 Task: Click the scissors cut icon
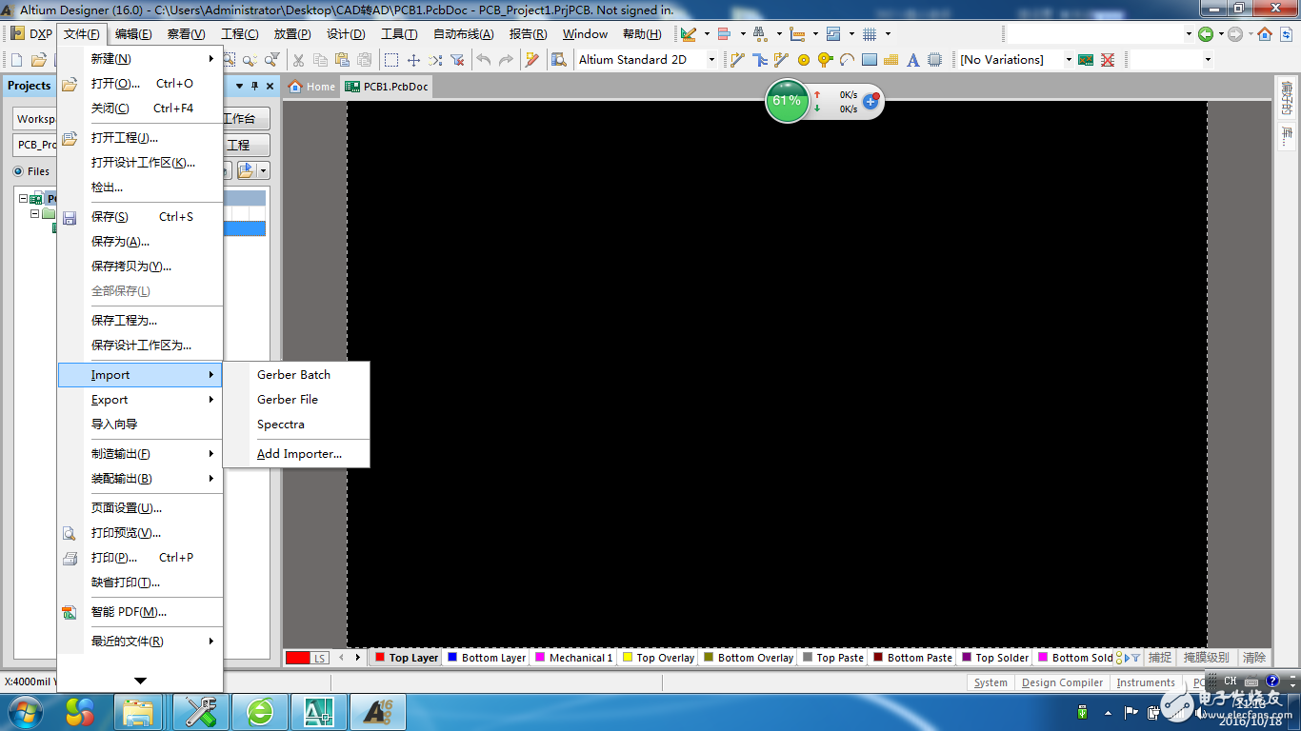298,60
